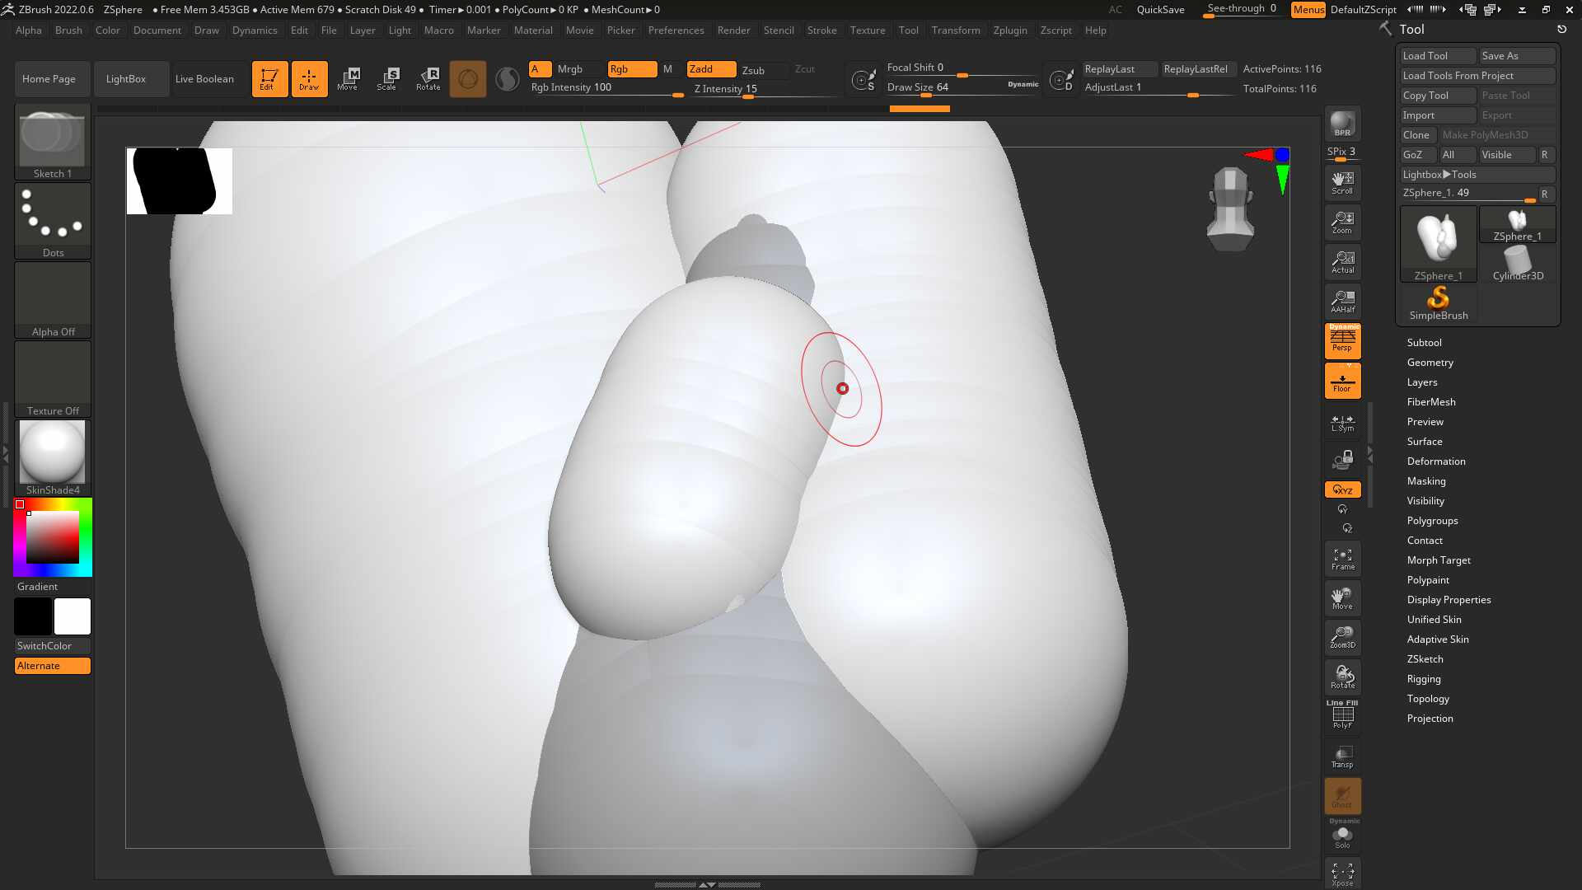1582x890 pixels.
Task: Toggle Zadd sculpt mode
Action: pos(711,69)
